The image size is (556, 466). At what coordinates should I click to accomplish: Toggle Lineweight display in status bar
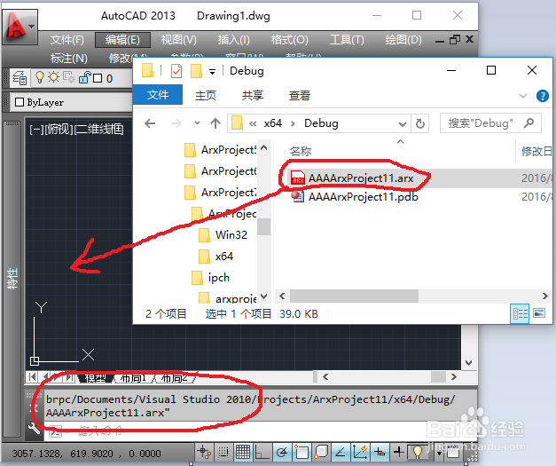click(399, 452)
